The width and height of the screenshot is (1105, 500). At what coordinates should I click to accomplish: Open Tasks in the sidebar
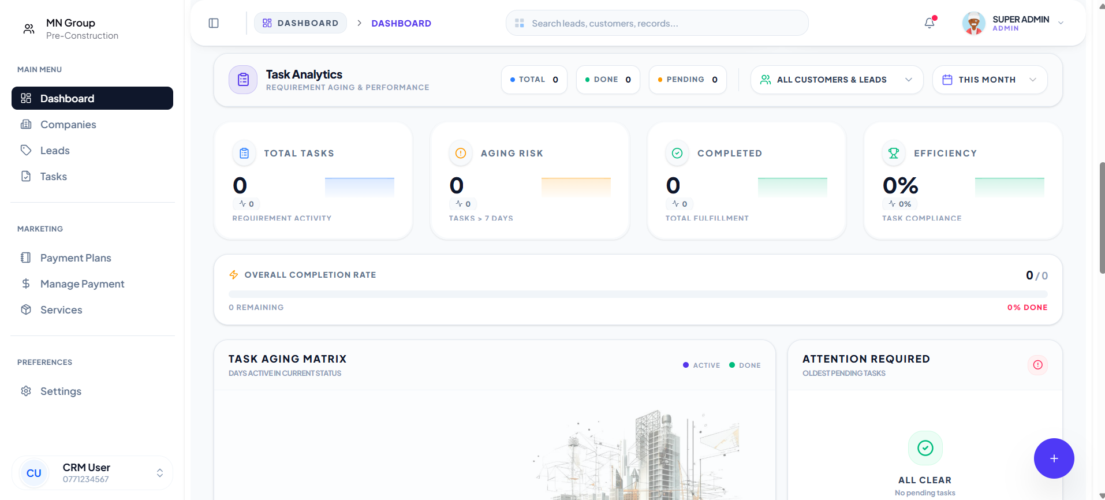[92, 176]
